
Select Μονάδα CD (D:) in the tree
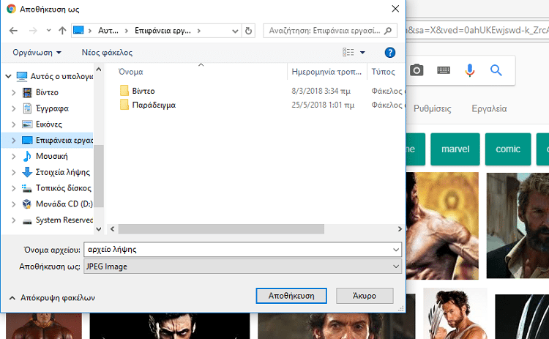64,204
